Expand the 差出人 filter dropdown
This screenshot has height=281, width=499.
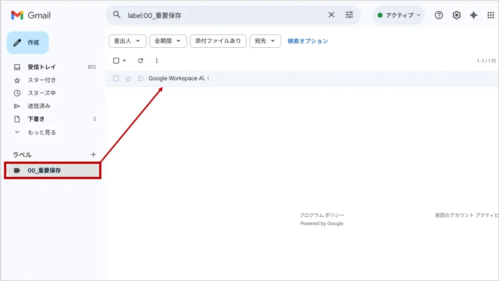pos(127,41)
